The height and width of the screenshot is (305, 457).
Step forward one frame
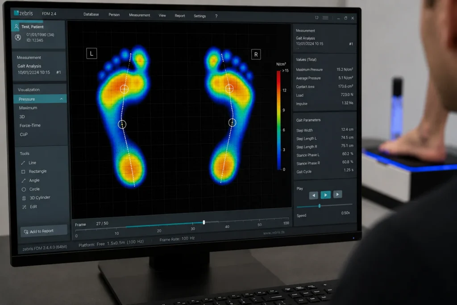click(x=337, y=194)
